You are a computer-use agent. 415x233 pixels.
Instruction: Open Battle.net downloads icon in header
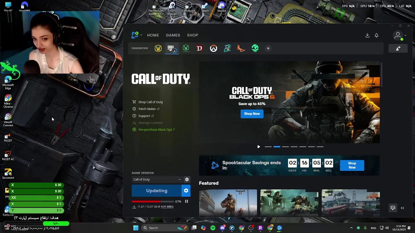coord(367,35)
